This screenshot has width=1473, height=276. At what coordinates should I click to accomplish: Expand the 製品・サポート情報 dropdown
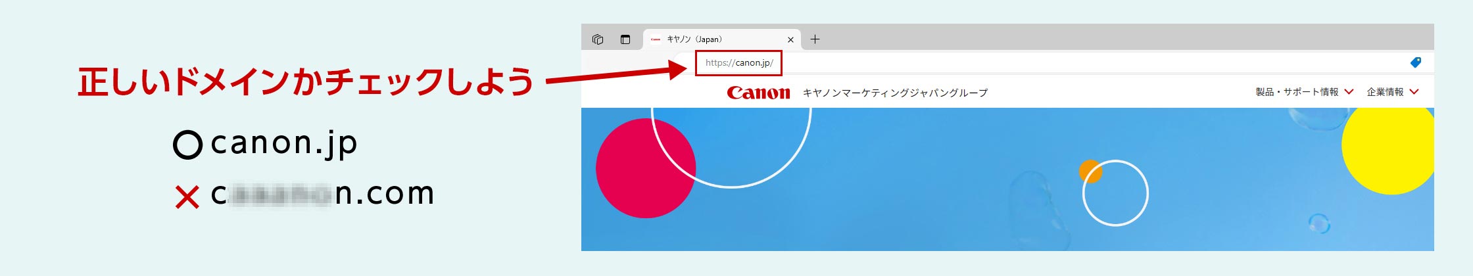click(1304, 92)
